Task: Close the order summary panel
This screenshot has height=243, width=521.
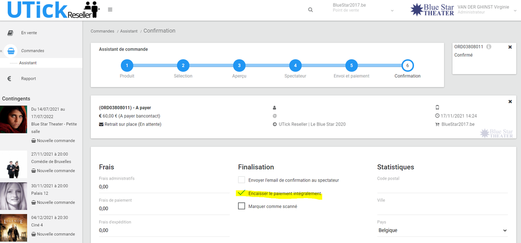Action: pyautogui.click(x=510, y=102)
